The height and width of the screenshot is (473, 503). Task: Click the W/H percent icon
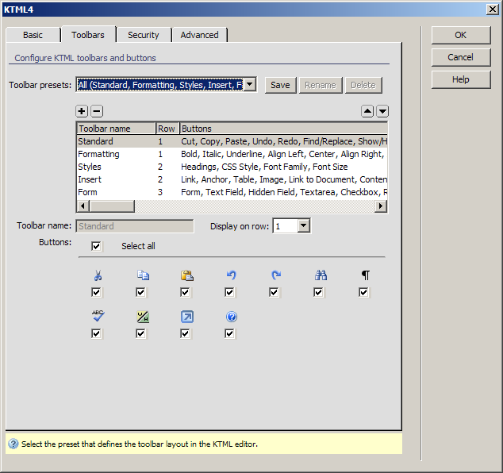click(143, 317)
